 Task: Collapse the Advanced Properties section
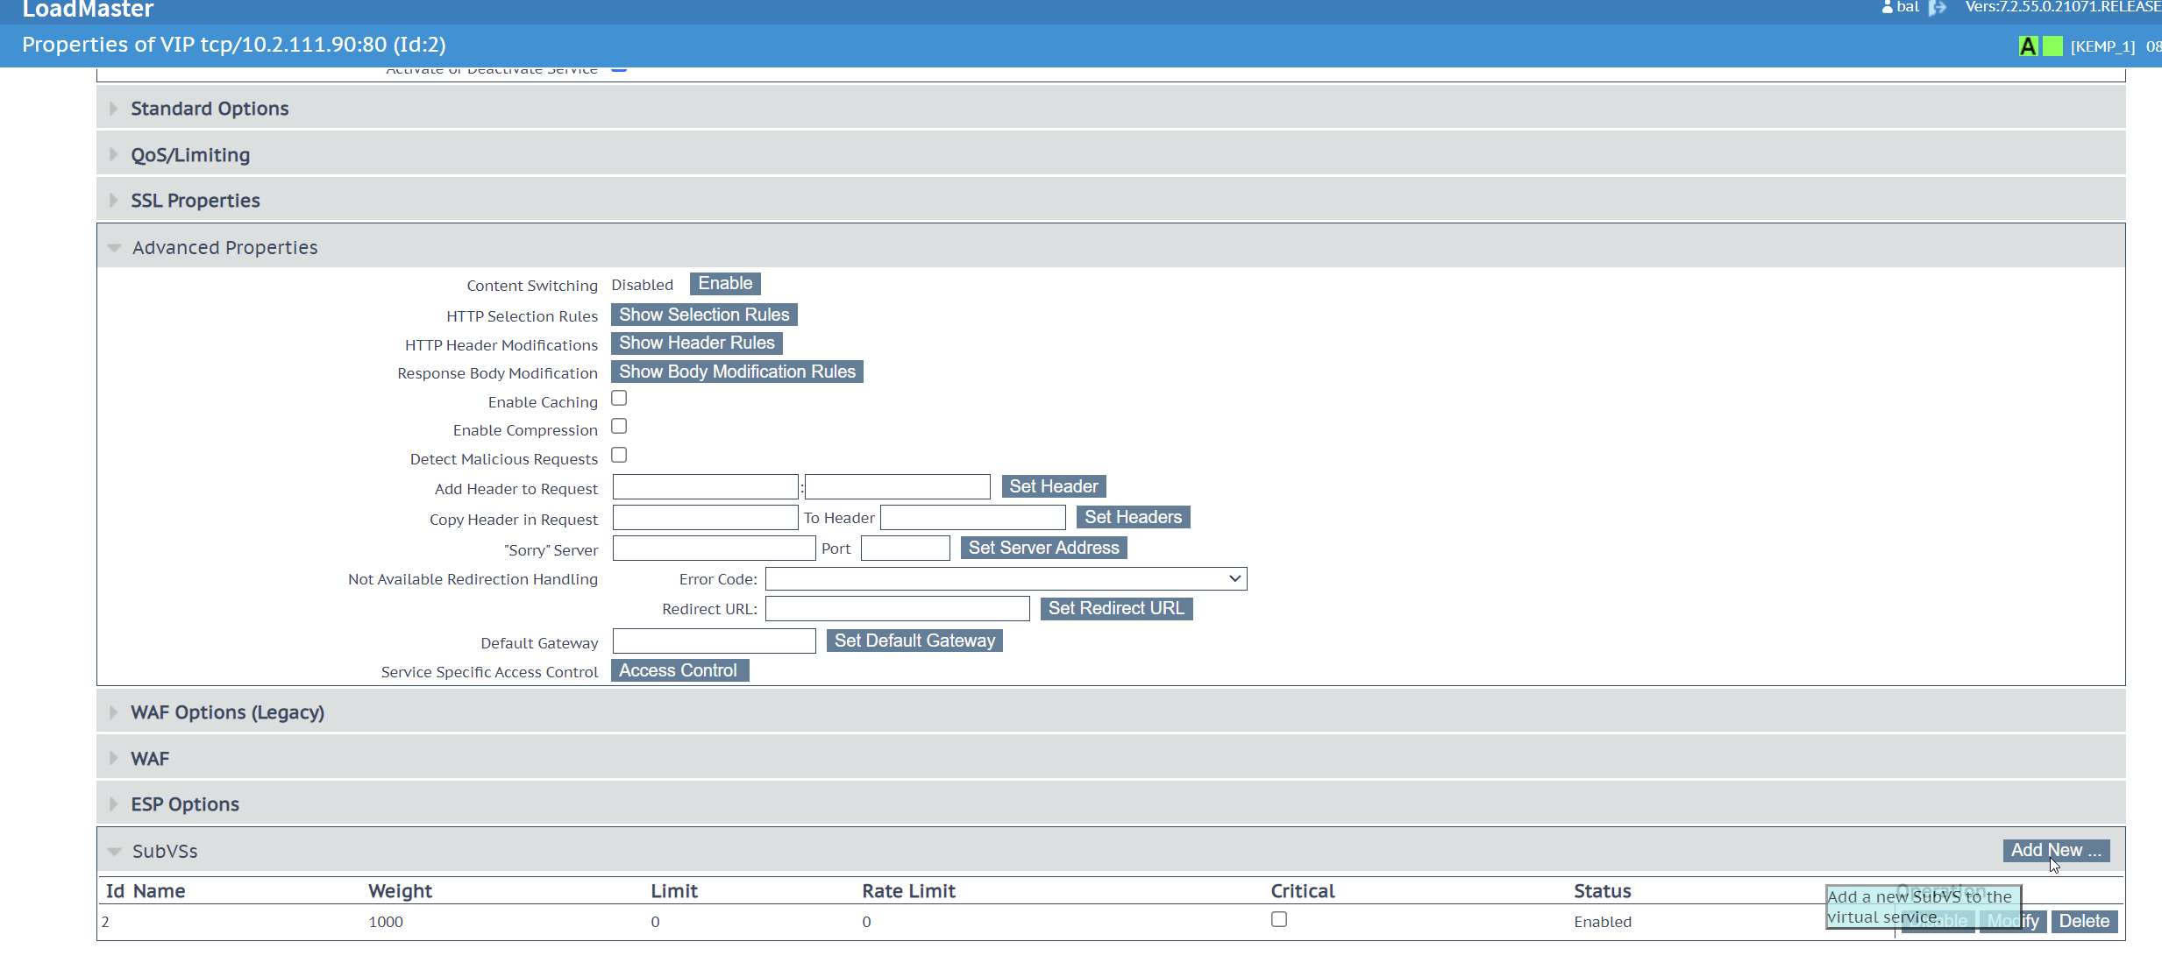[x=1111, y=247]
